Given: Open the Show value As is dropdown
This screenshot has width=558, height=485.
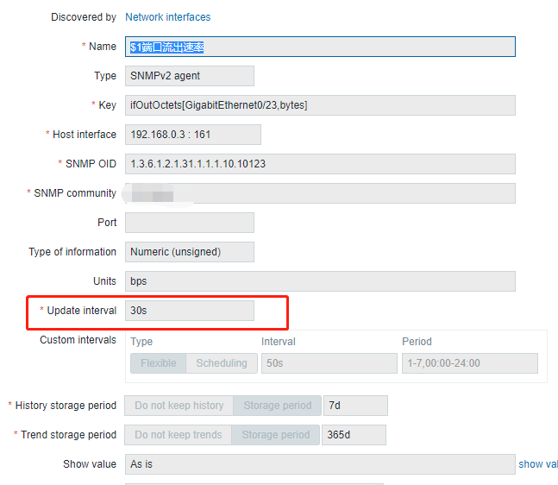Looking at the screenshot, I should (320, 464).
